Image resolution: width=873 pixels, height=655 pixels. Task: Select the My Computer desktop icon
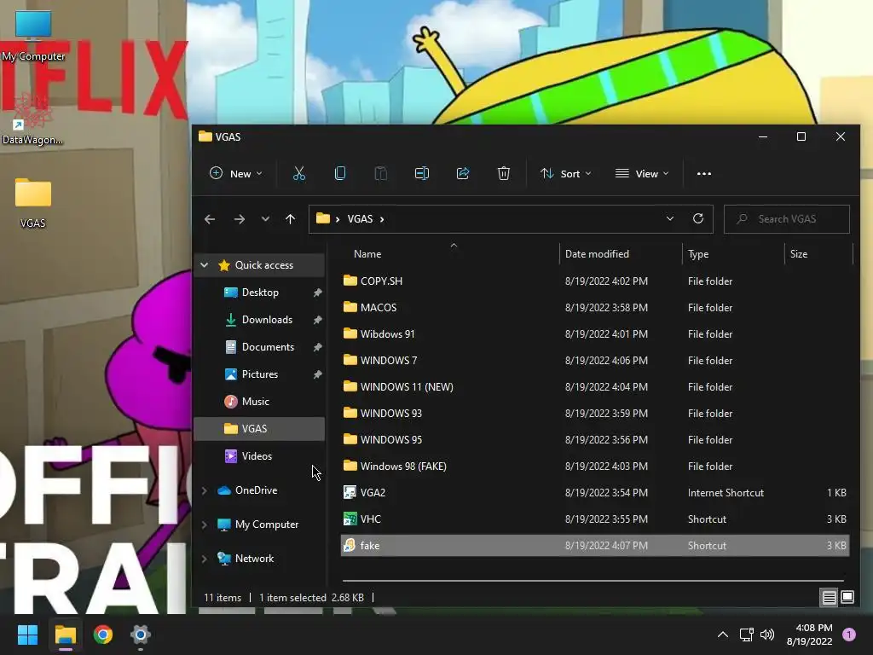[x=33, y=37]
